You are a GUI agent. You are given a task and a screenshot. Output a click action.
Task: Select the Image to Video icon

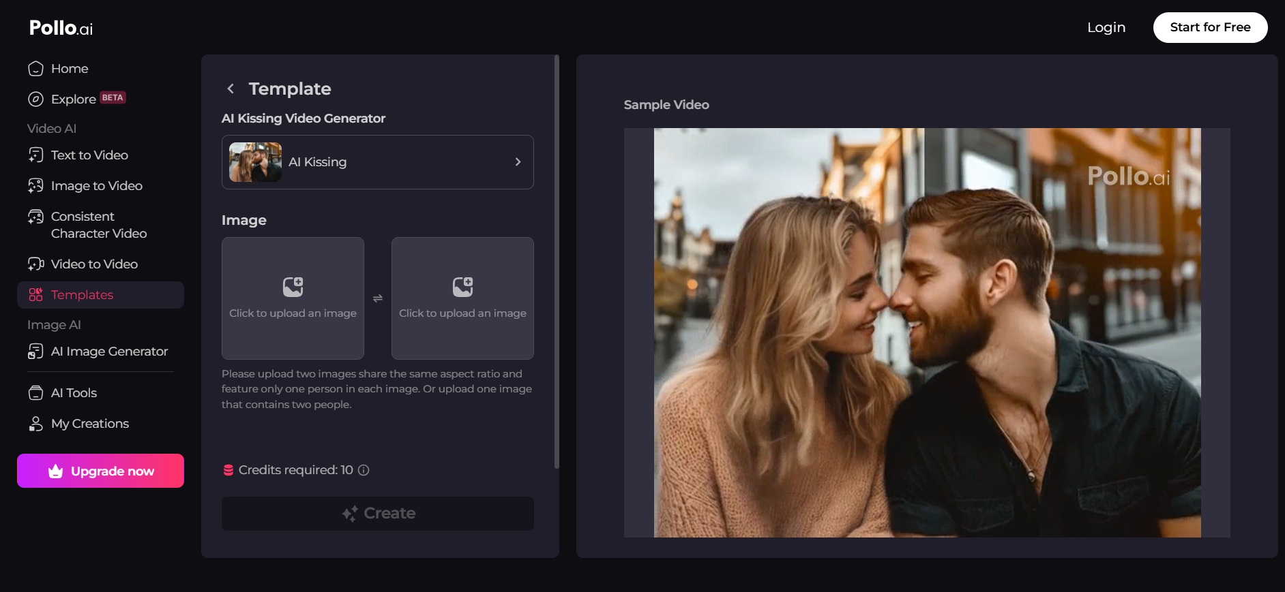pos(35,186)
